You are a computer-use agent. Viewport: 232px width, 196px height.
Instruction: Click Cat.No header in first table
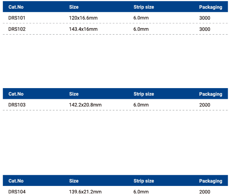(16, 7)
